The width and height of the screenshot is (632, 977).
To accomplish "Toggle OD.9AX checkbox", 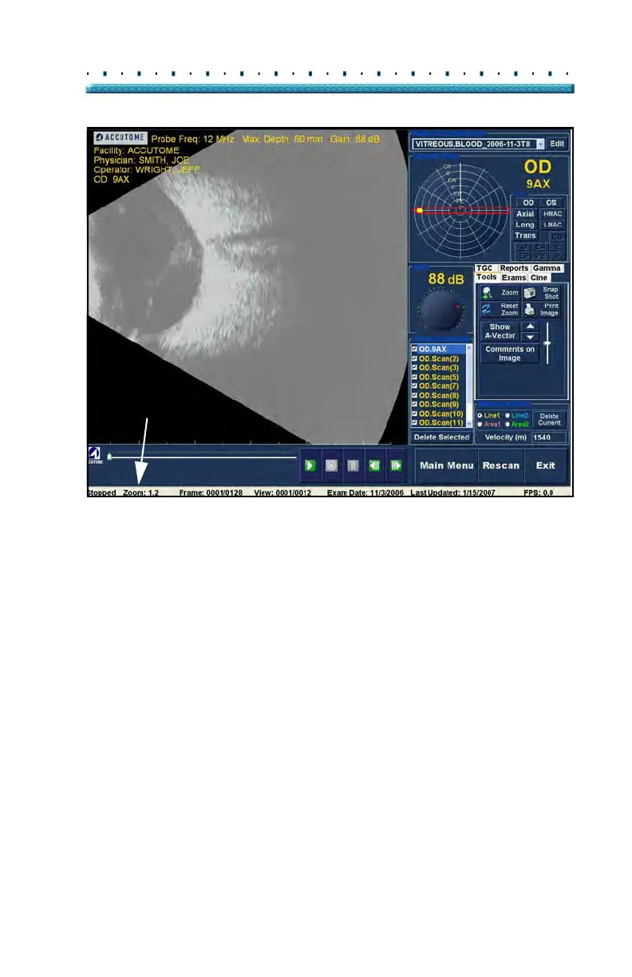I will tap(414, 350).
